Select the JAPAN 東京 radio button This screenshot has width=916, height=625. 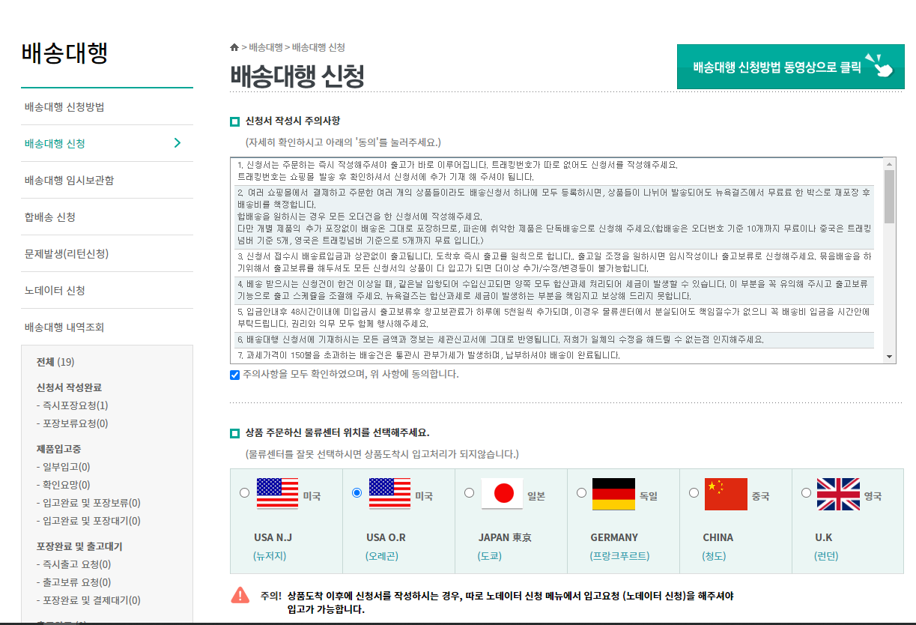pos(469,492)
